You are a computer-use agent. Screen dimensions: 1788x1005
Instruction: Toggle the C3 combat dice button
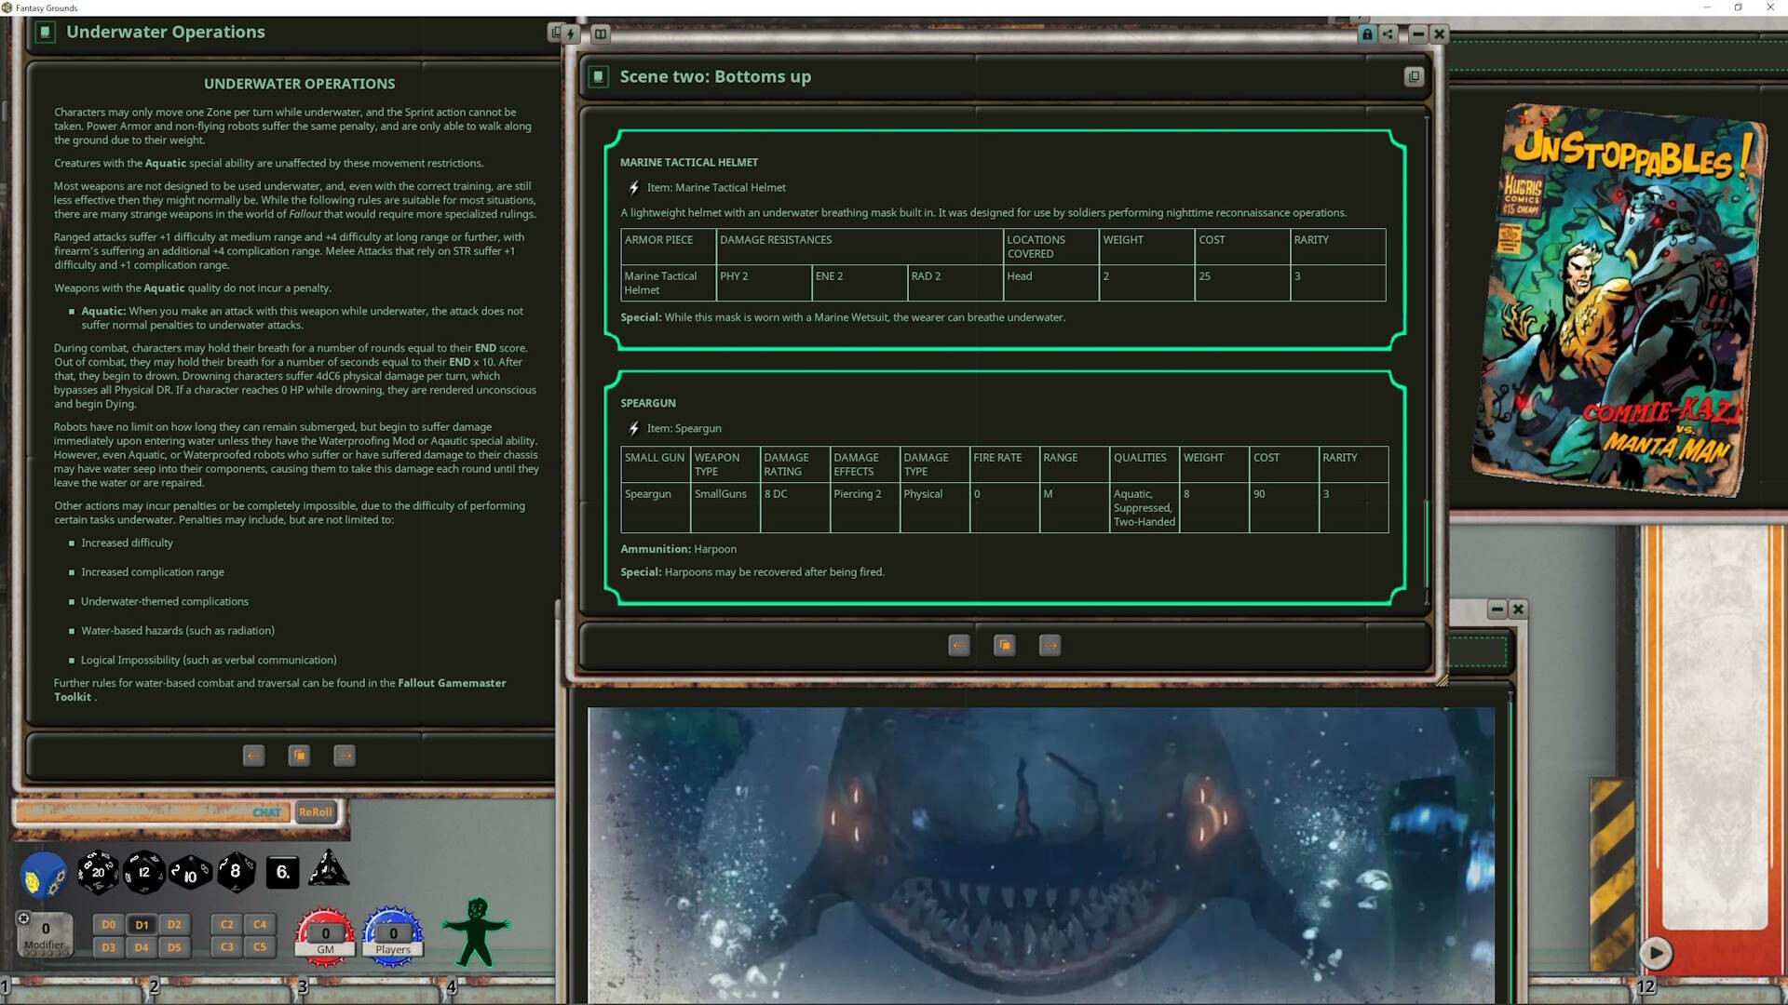(x=226, y=946)
